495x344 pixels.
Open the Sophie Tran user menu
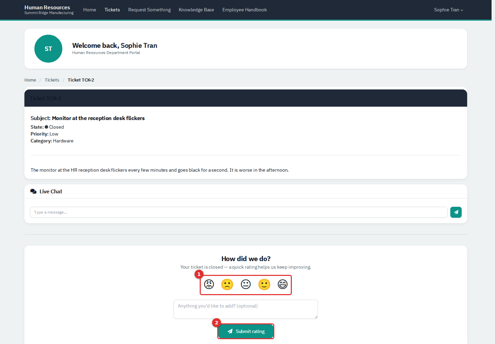pos(449,10)
